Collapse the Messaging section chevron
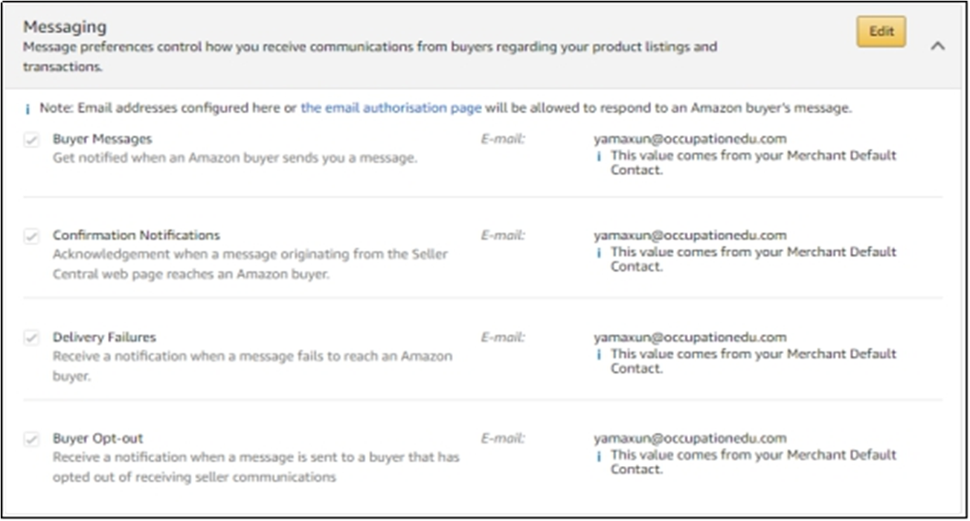 click(938, 46)
